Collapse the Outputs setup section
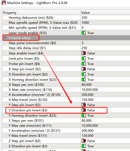The height and width of the screenshot is (151, 130). (x=5, y=38)
